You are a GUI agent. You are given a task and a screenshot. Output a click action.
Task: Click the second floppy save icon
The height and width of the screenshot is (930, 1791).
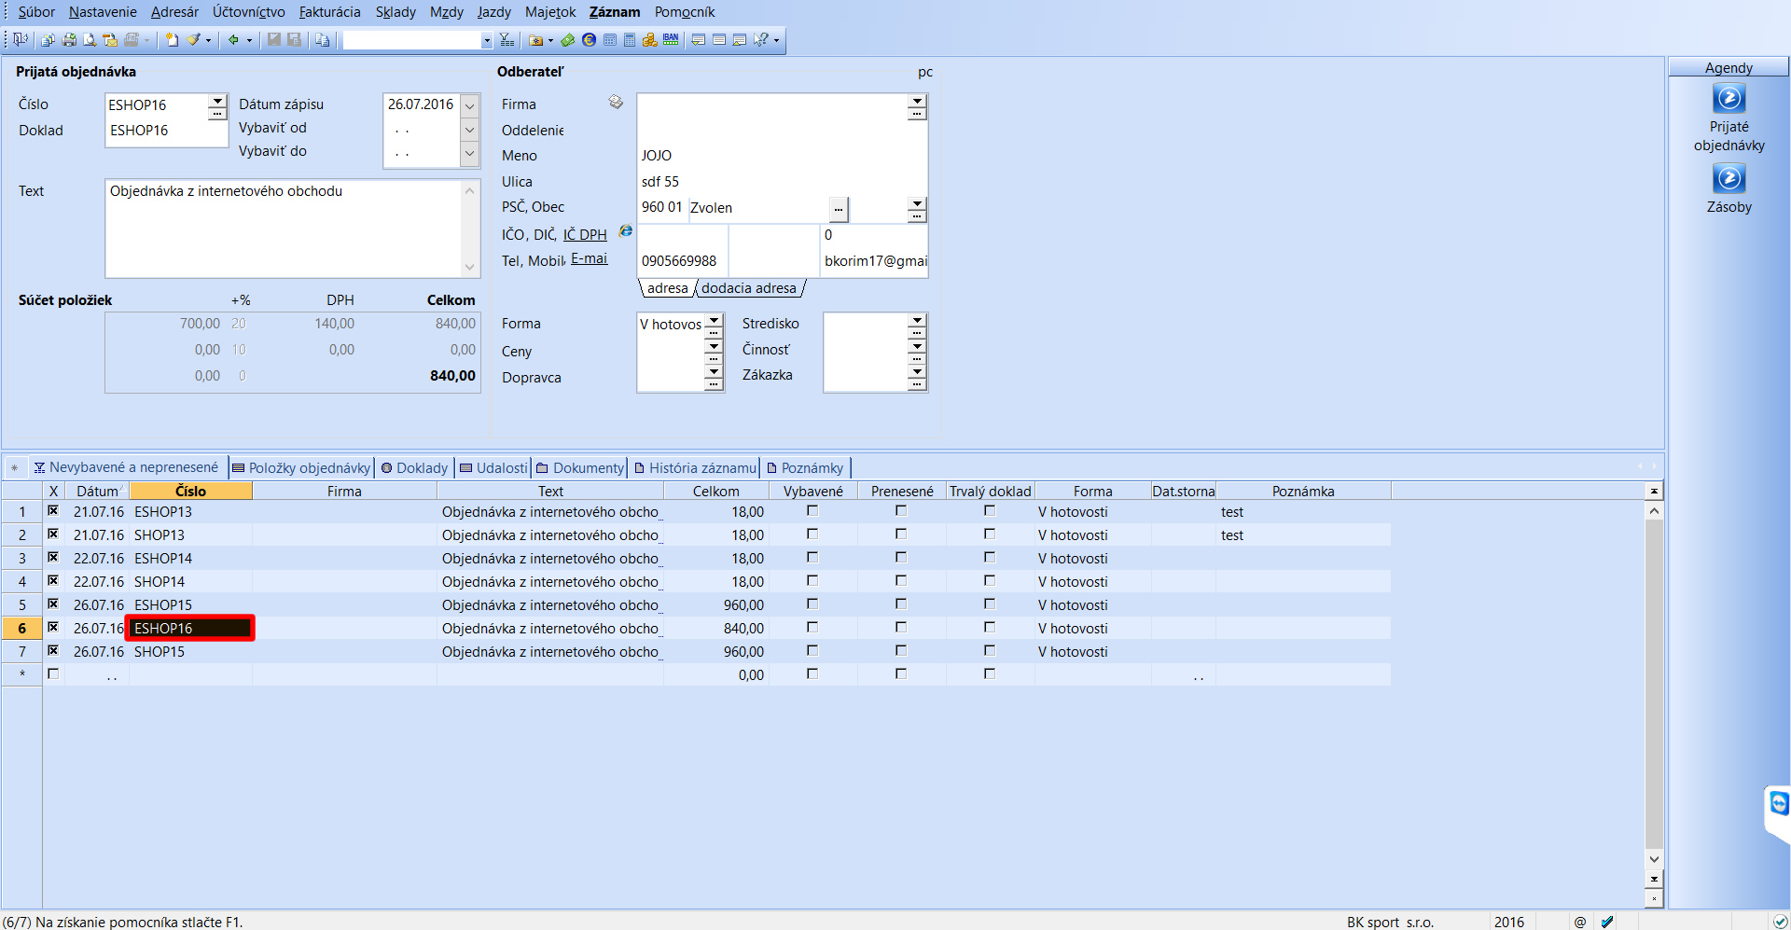coord(294,40)
